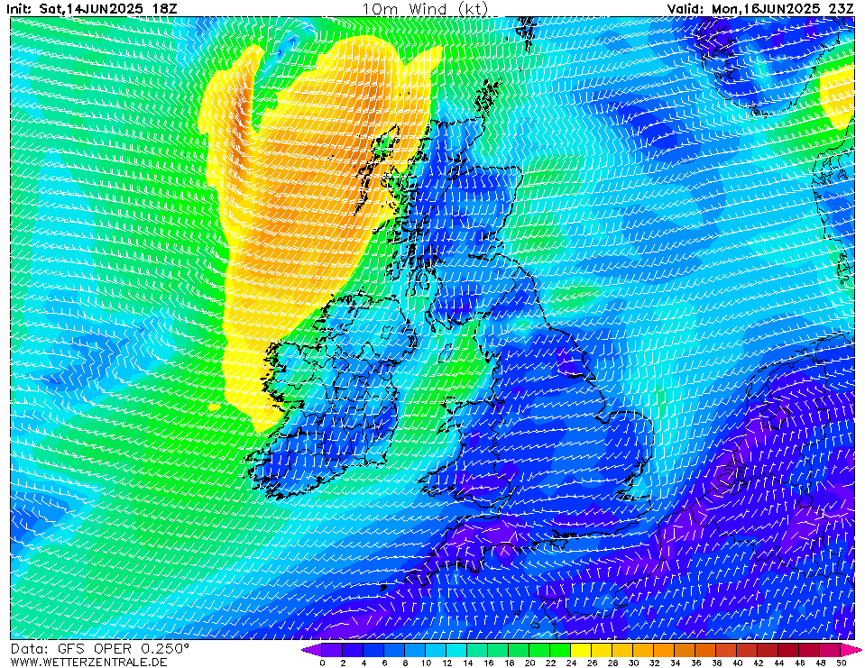Click the legend value '40'

(738, 663)
